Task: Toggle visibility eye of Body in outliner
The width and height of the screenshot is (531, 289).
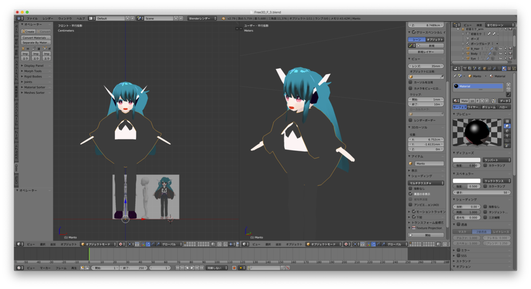Action: tap(501, 53)
